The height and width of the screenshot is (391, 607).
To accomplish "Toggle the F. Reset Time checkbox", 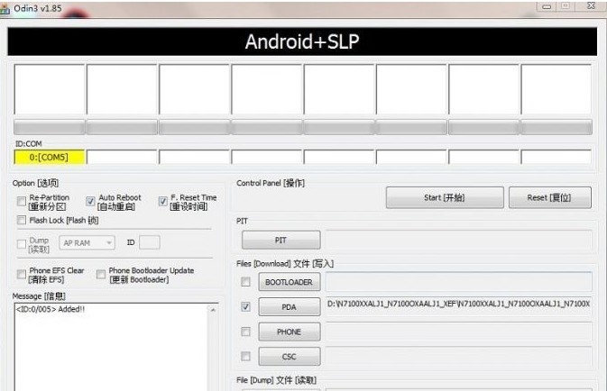I will pyautogui.click(x=163, y=201).
